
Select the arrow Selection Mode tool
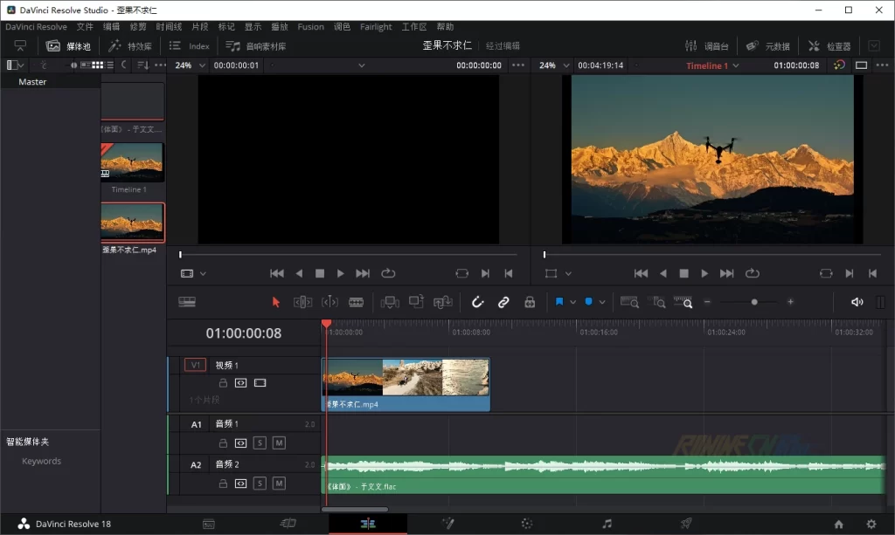pyautogui.click(x=276, y=302)
